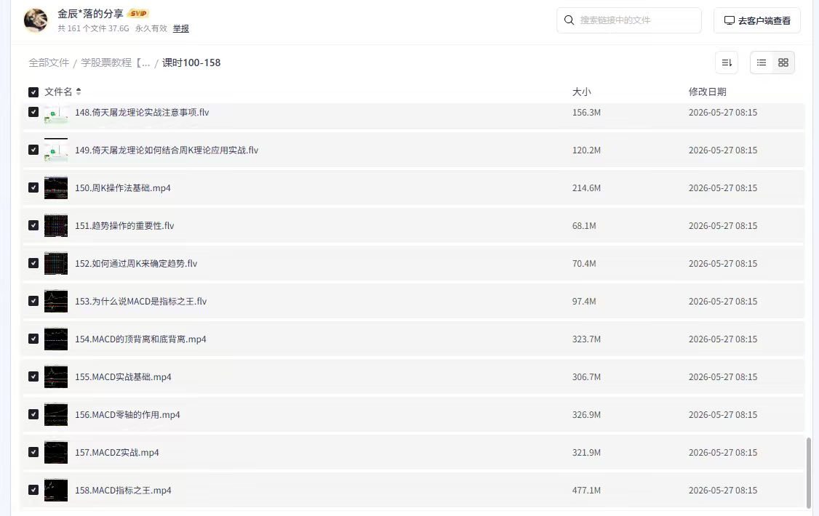Click the vertical scrollbar thumb
This screenshot has width=819, height=516.
coord(809,472)
